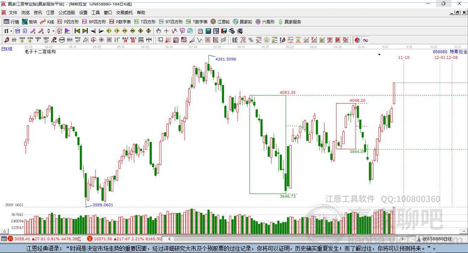
Task: Select the percent % retracement tool
Action: (251, 40)
